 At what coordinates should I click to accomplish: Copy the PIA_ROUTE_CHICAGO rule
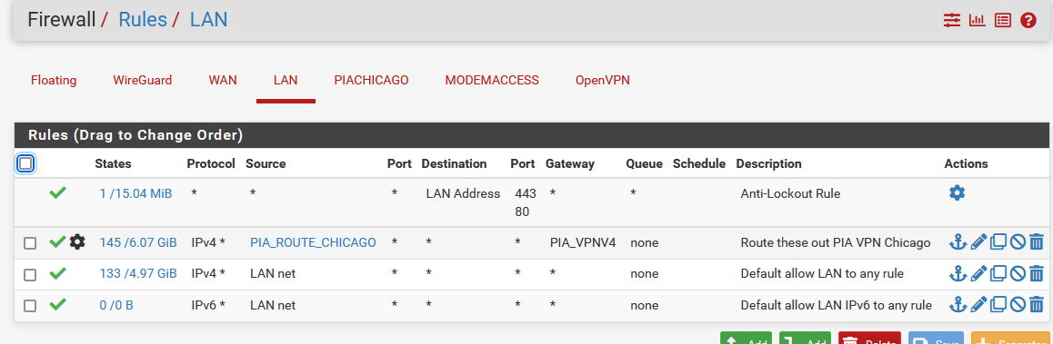click(998, 242)
